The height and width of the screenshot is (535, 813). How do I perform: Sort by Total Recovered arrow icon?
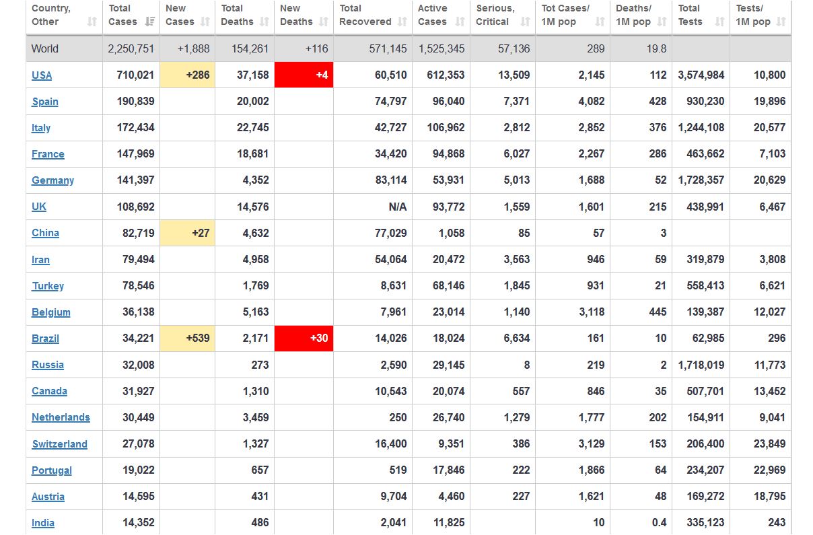tap(402, 22)
